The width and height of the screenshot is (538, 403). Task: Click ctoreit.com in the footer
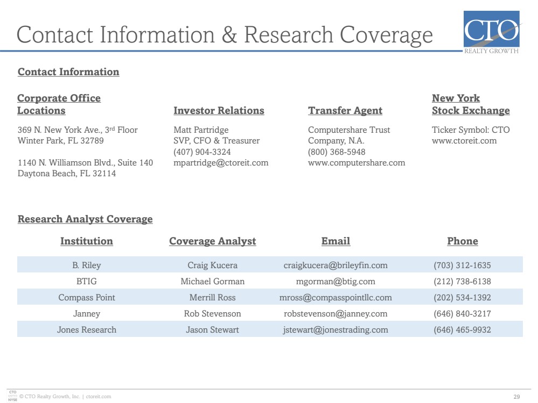[x=99, y=397]
